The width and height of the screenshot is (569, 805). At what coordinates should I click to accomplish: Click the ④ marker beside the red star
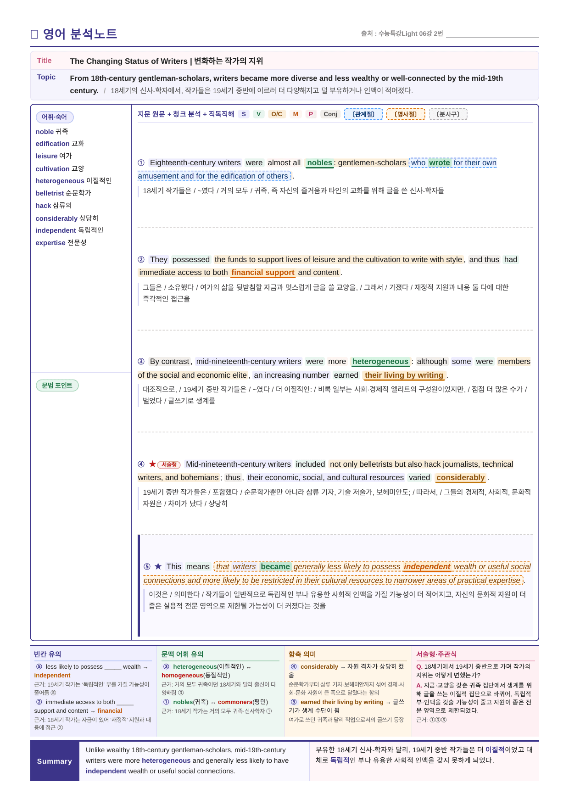(141, 464)
